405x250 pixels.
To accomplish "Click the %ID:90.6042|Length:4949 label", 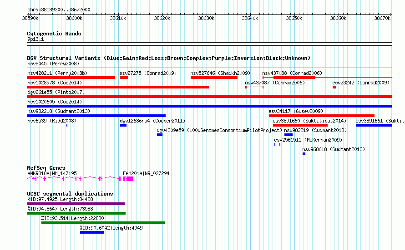I will 111,228.
